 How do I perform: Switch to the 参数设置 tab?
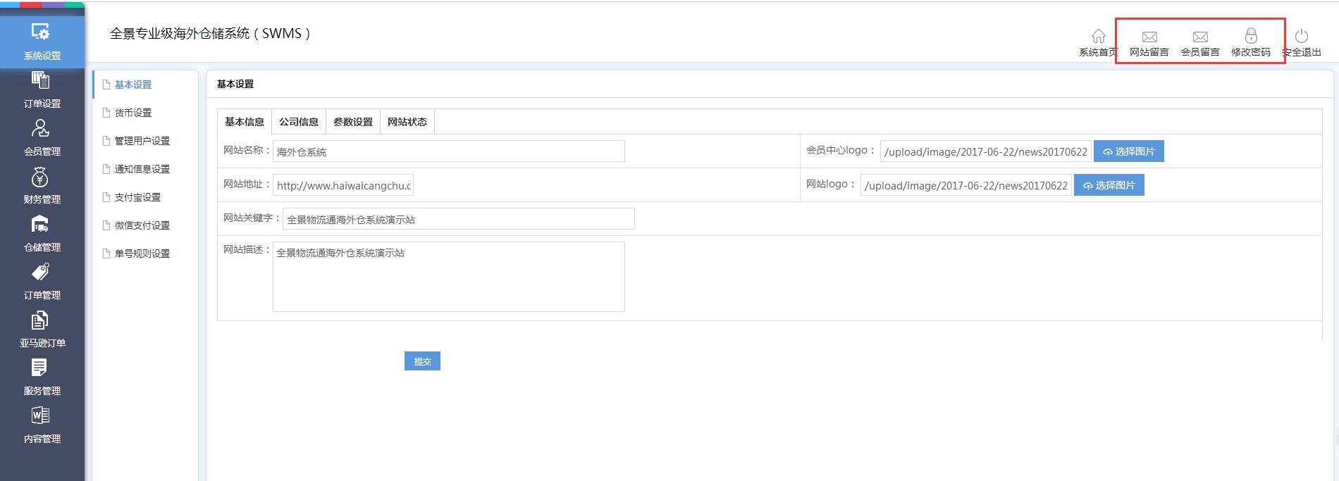point(352,122)
